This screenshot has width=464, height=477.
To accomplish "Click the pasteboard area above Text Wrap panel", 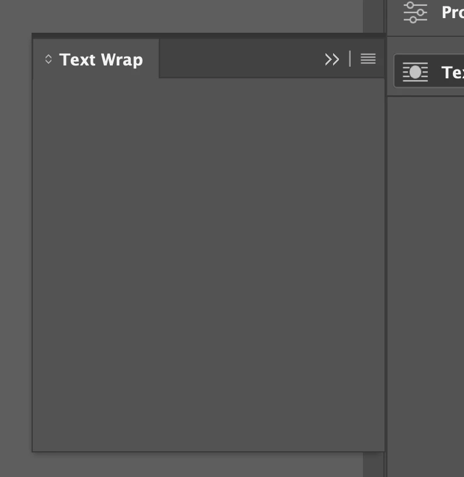I will pos(181,16).
